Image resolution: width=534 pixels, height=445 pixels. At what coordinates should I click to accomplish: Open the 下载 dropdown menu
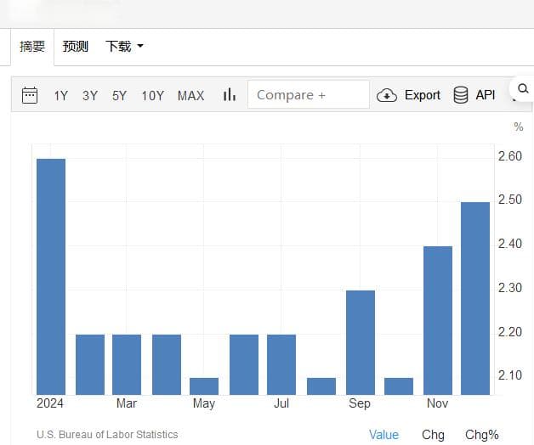click(124, 47)
